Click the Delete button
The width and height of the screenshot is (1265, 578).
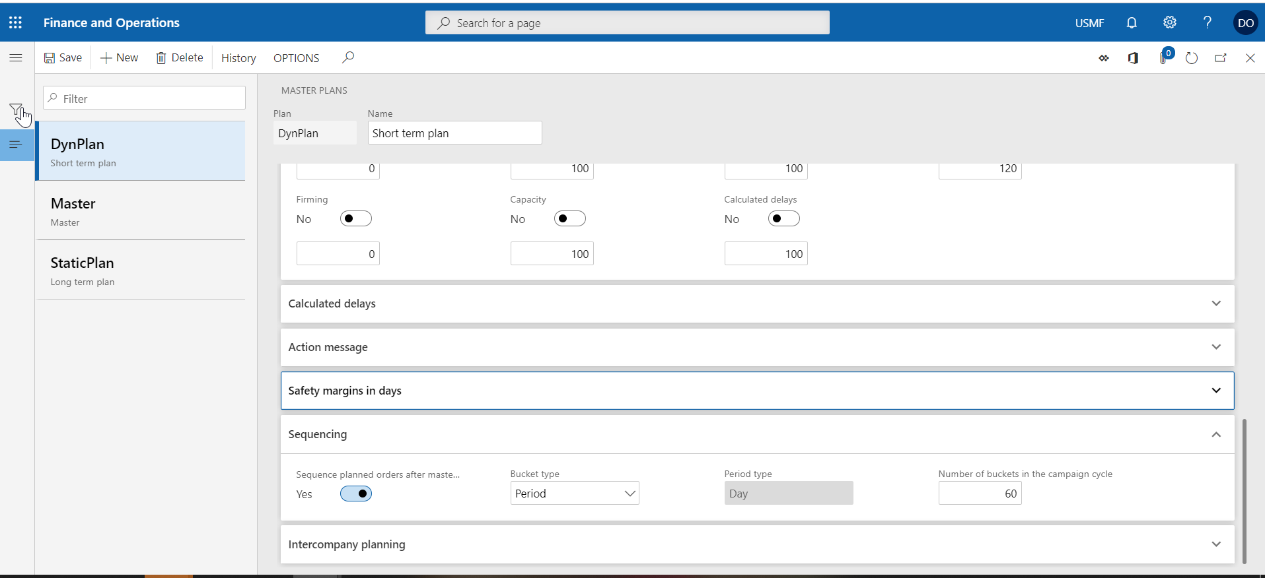click(x=180, y=58)
